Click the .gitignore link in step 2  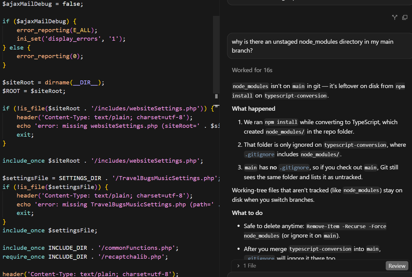coord(259,154)
